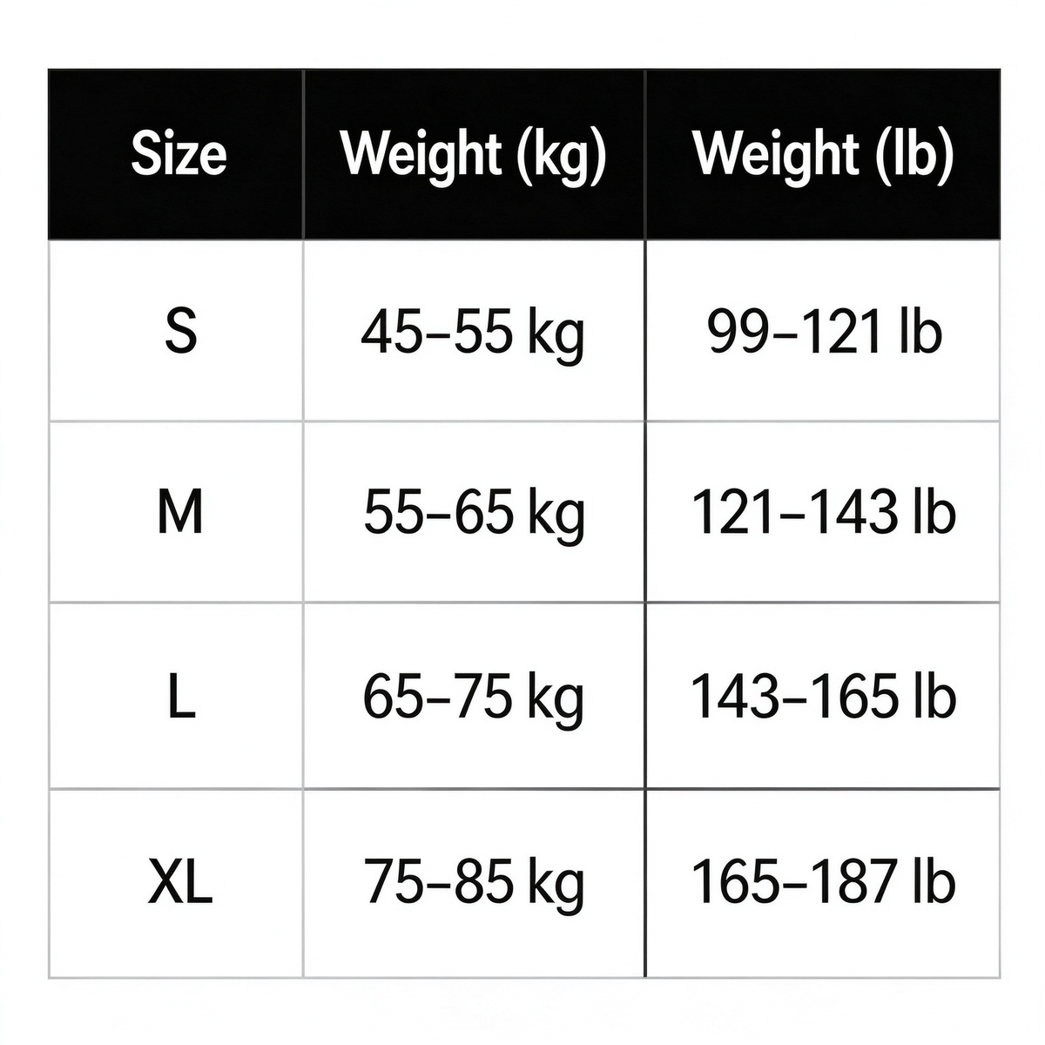Viewport: 1045px width, 1045px height.
Task: Click the 121–143 lb cell
Action: click(823, 512)
